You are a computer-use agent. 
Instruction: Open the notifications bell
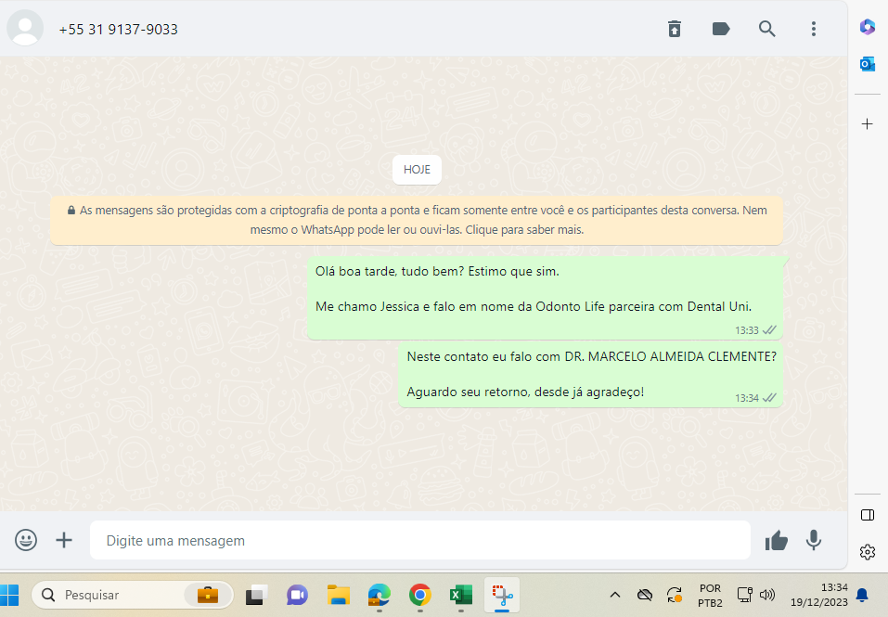click(862, 595)
